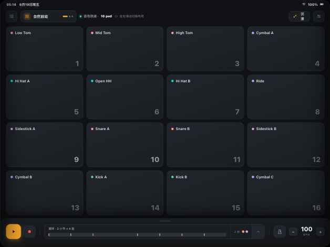Image resolution: width=330 pixels, height=247 pixels.
Task: Tap the Ride pad 8
Action: pyautogui.click(x=285, y=97)
